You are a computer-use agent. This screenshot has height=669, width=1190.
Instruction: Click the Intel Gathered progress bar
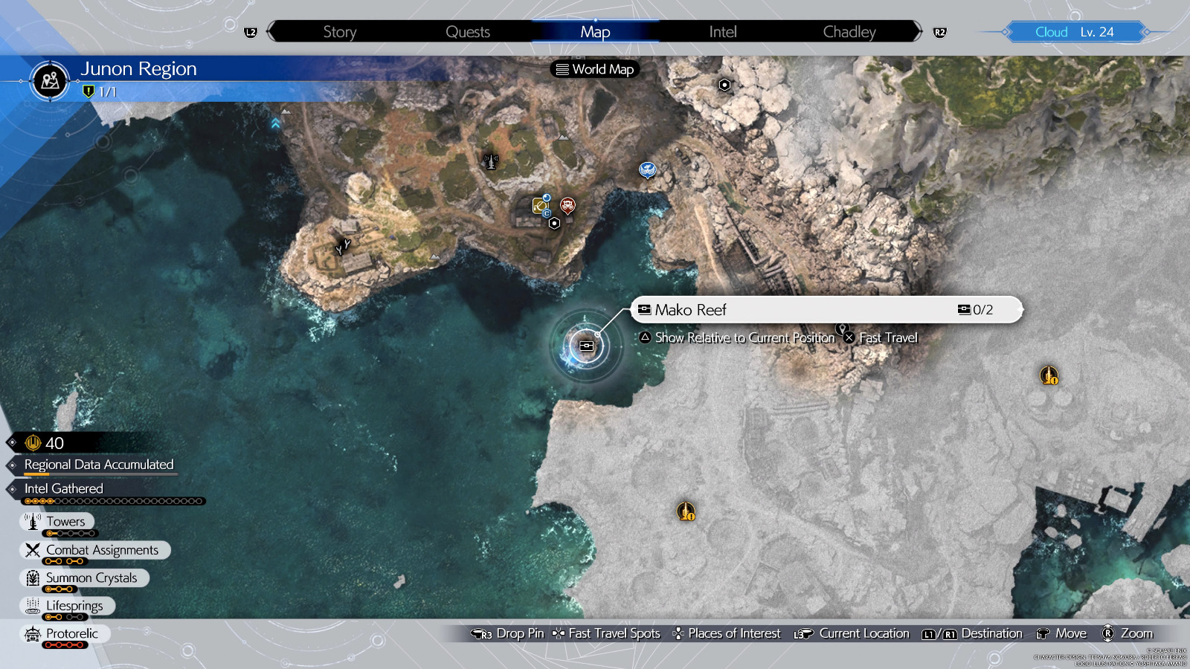(112, 500)
